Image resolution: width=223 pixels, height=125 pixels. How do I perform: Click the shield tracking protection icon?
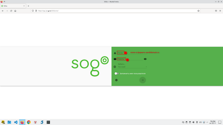pyautogui.click(x=33, y=11)
